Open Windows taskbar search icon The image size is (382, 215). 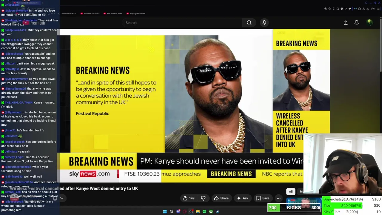[171, 211]
